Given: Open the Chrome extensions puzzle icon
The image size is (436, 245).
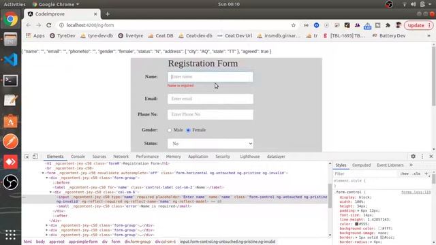Looking at the screenshot, I should click(388, 25).
